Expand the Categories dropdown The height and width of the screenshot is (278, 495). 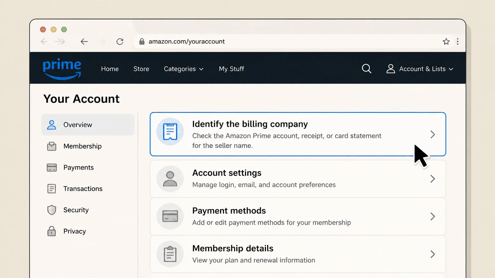coord(184,69)
